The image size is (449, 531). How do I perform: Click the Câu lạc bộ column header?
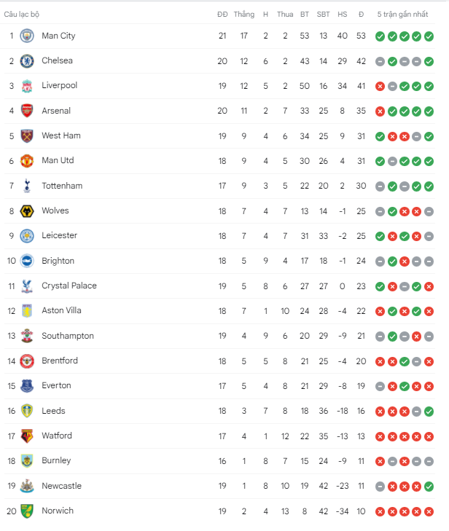click(22, 15)
